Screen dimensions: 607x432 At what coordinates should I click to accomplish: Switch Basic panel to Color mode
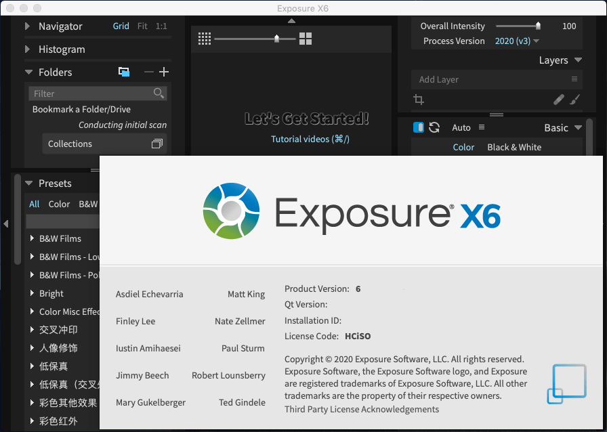click(x=463, y=147)
